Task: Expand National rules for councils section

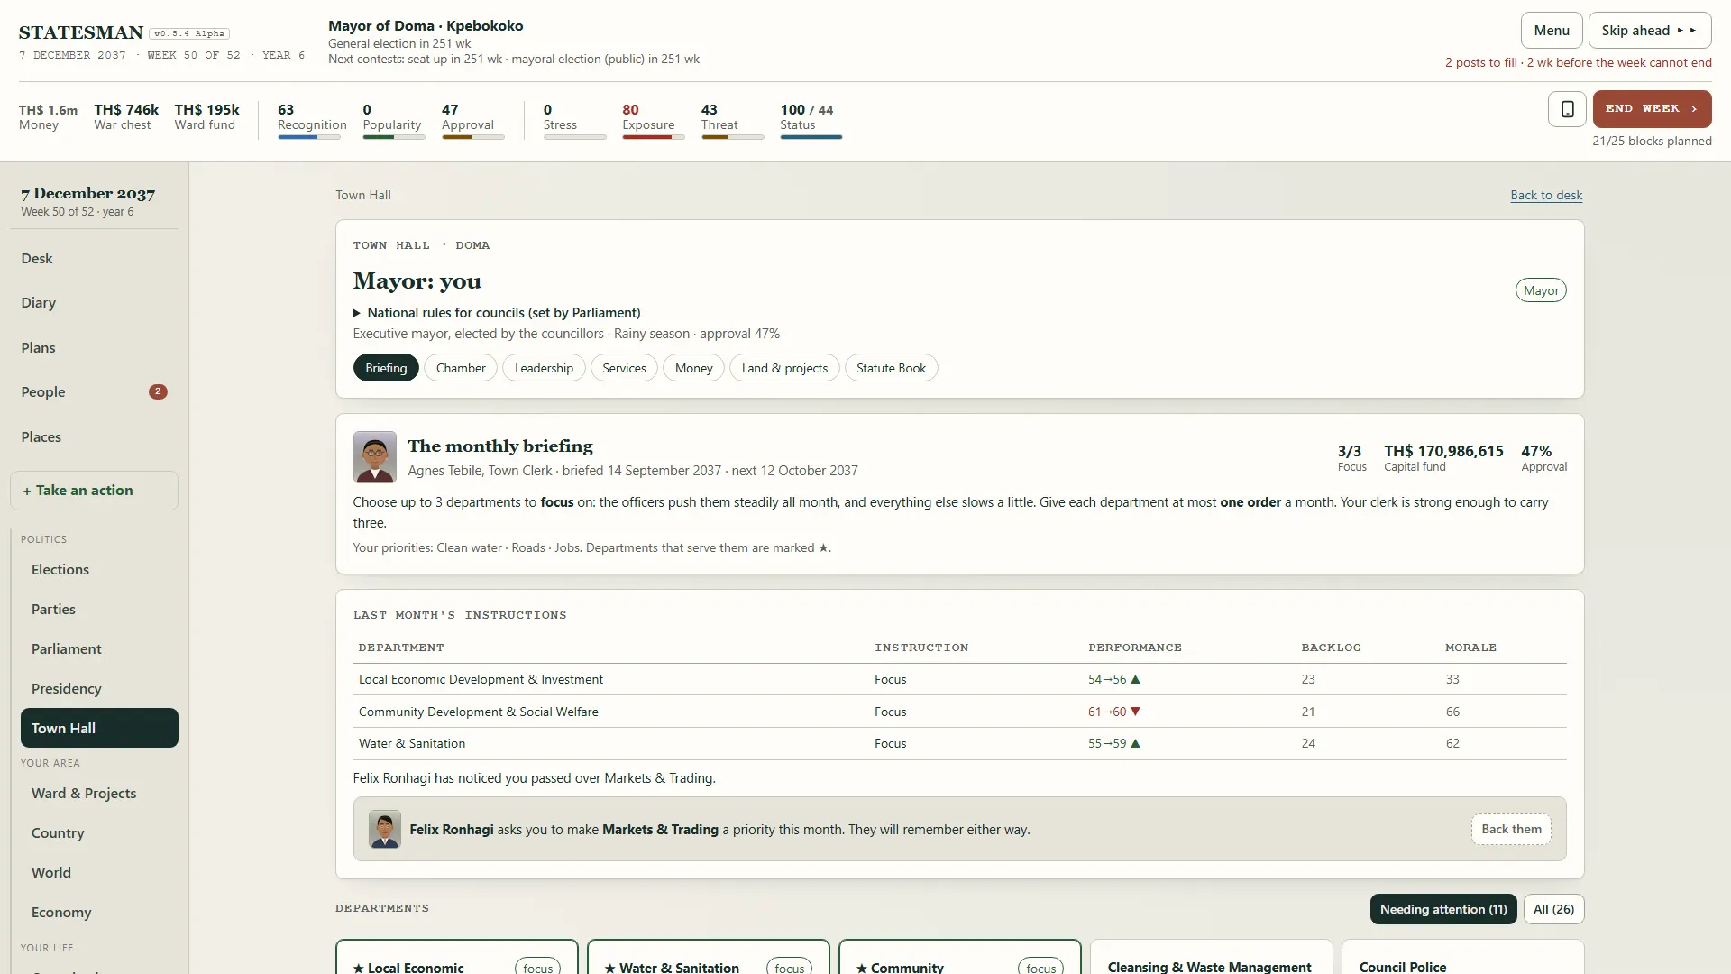Action: [x=497, y=313]
